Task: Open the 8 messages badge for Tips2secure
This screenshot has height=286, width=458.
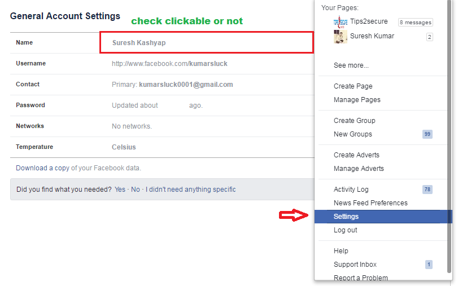Action: pos(415,23)
